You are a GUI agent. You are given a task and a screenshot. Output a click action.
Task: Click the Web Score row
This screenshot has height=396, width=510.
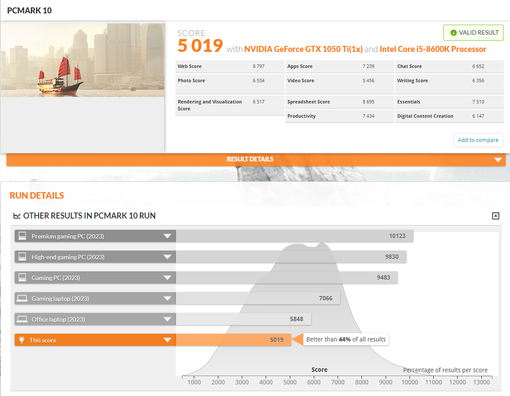pos(230,66)
